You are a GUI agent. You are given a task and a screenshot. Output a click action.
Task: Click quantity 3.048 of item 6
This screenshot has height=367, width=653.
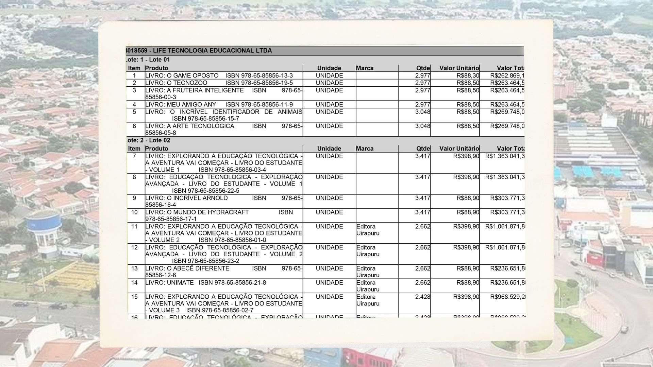[423, 126]
